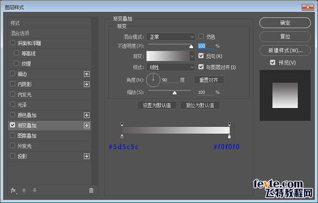The image size is (318, 203).
Task: Uncheck 与图层对齐(I) checkbox
Action: [x=201, y=67]
